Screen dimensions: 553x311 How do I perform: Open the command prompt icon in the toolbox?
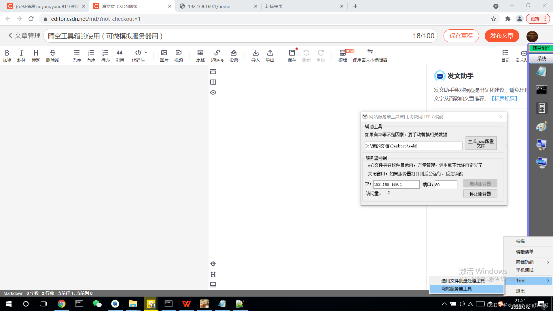point(541,90)
